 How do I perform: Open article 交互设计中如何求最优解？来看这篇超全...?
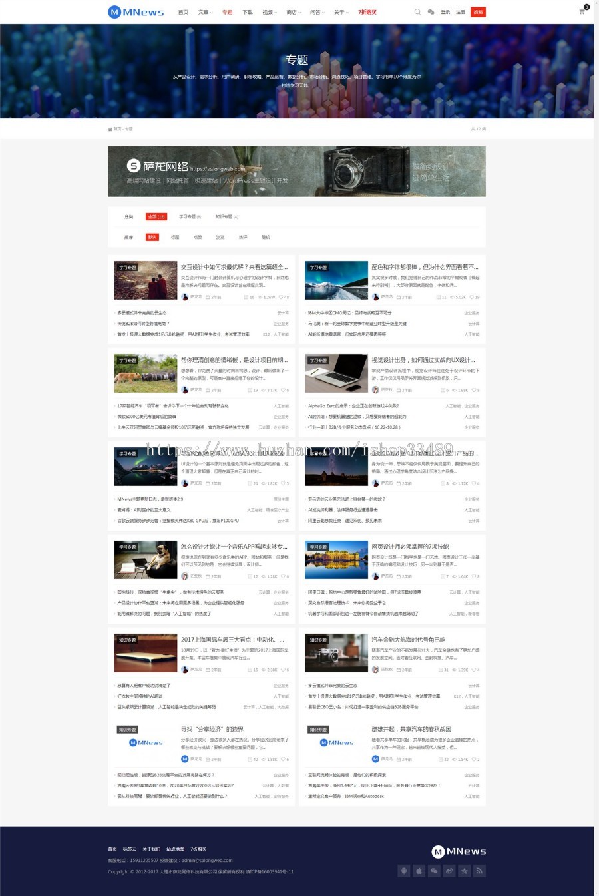pyautogui.click(x=234, y=267)
